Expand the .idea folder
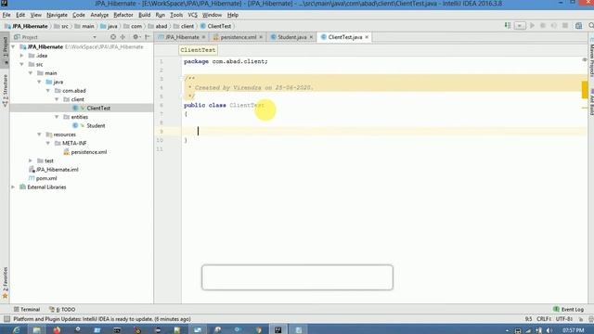 click(x=22, y=56)
